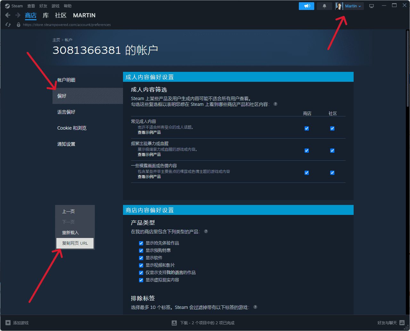Uncheck 频繁出现暴力或血腥 community checkbox
The image size is (410, 331).
[332, 150]
